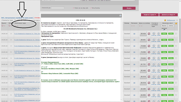Click price button 84 459

[x=143, y=89]
